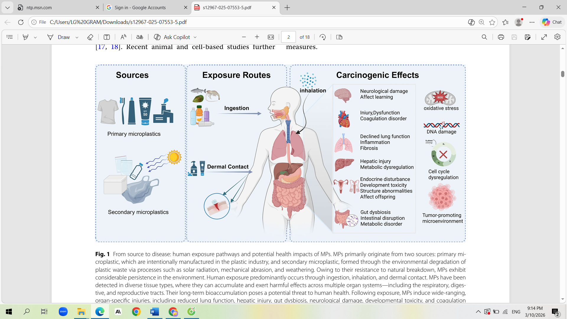
Task: Open Find in PDF search icon
Action: point(484,37)
